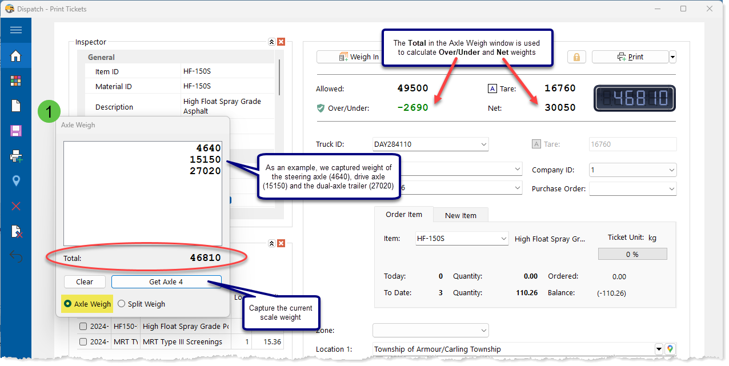Viewport: 729px width, 366px height.
Task: Open the Truck ID dropdown
Action: [483, 144]
